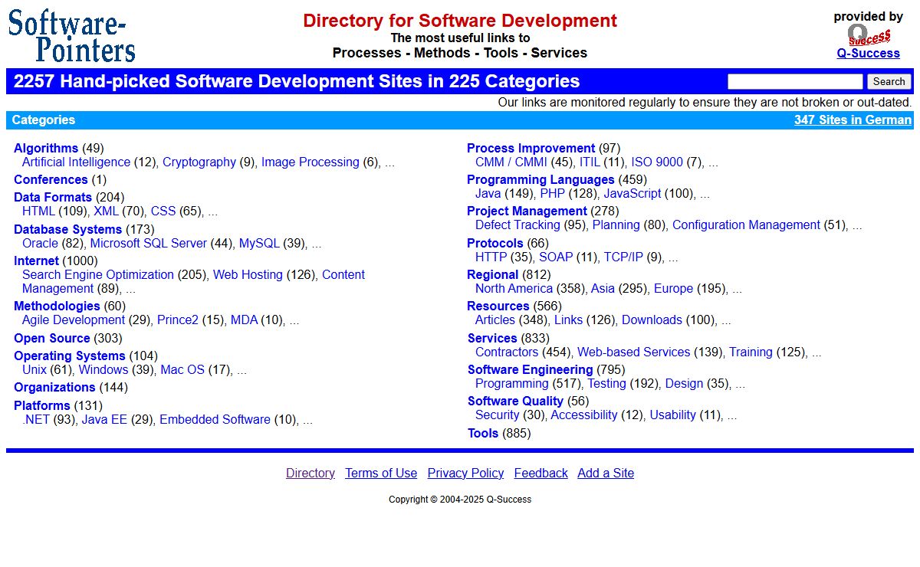The height and width of the screenshot is (567, 920).
Task: Open the Java EE subcategory
Action: (x=104, y=420)
